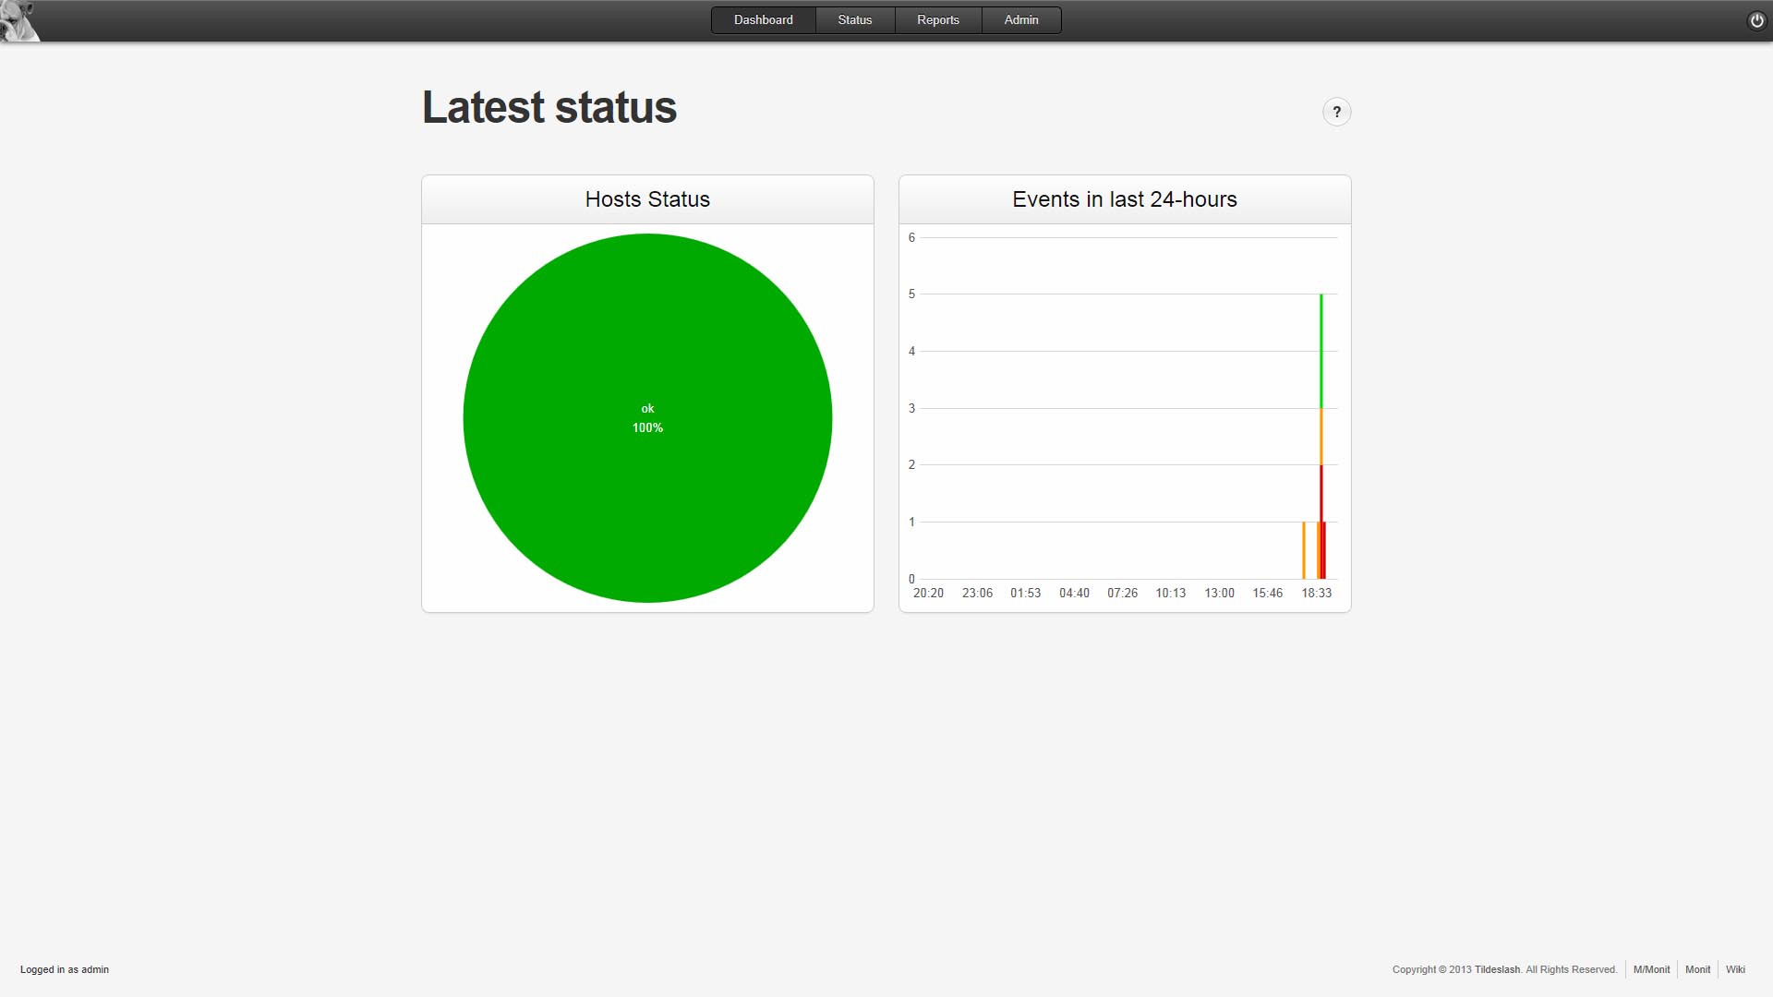
Task: Click the tall green event bar segment
Action: click(x=1321, y=351)
